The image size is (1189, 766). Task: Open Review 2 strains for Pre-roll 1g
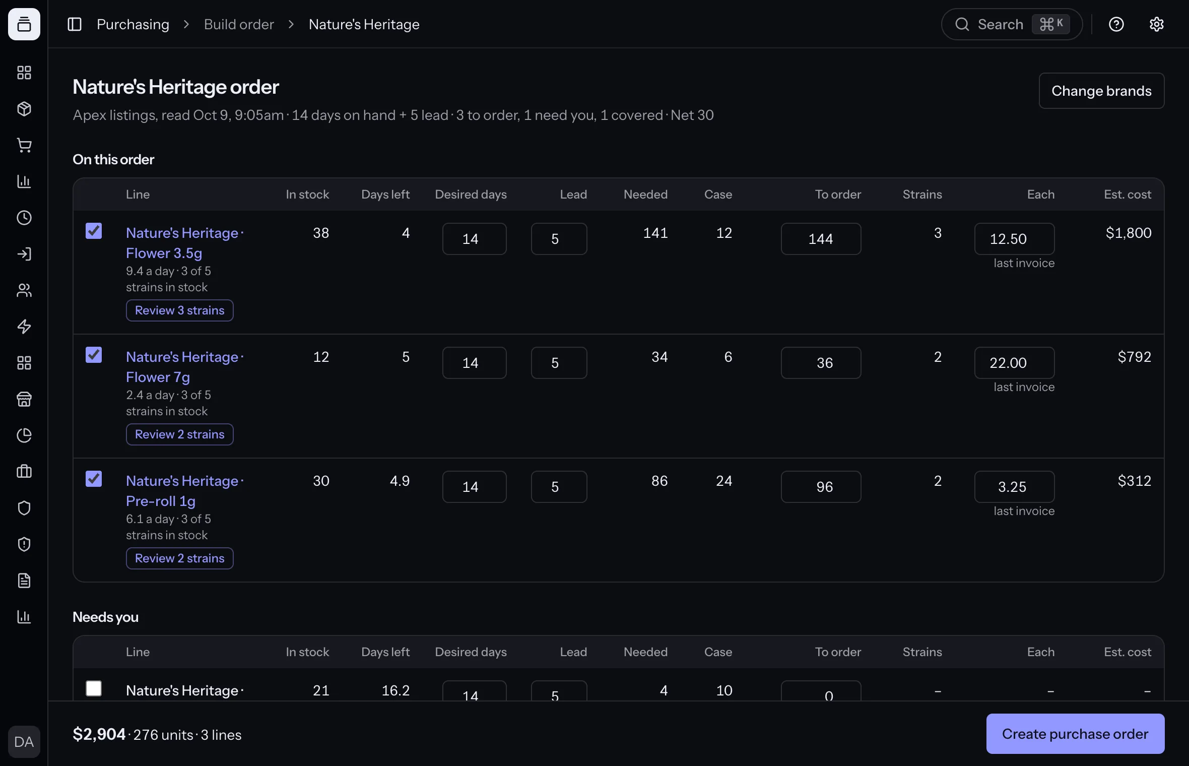pyautogui.click(x=180, y=558)
